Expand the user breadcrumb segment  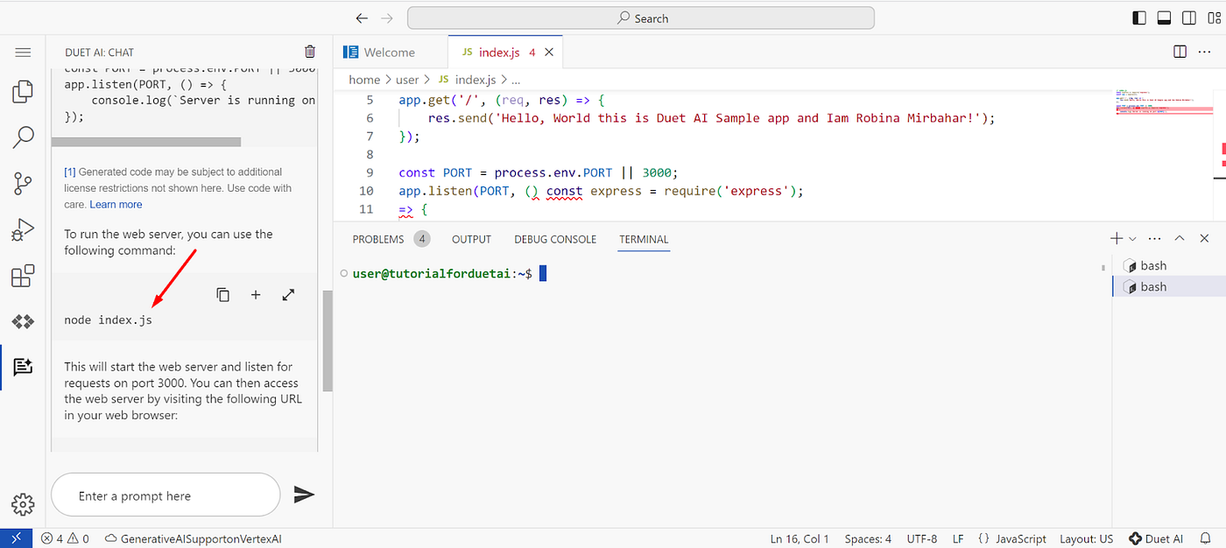407,80
